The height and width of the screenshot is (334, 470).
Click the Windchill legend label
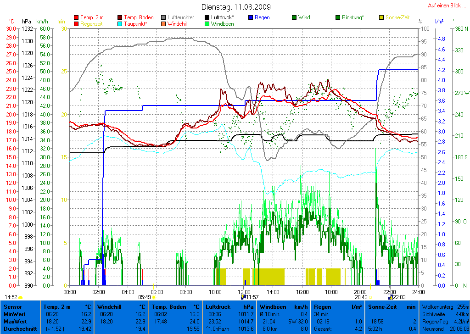(180, 23)
